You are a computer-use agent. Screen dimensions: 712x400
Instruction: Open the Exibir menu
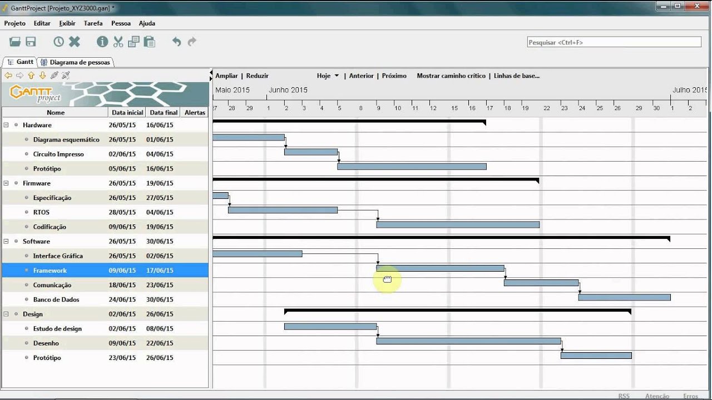[67, 23]
